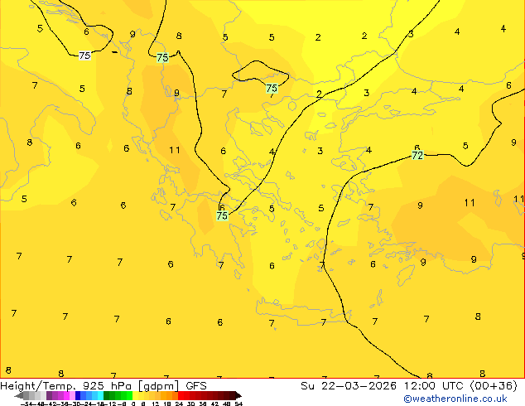Click the grey left arrow end of the color scale
Viewport: 525px width, 406px height.
[19, 395]
